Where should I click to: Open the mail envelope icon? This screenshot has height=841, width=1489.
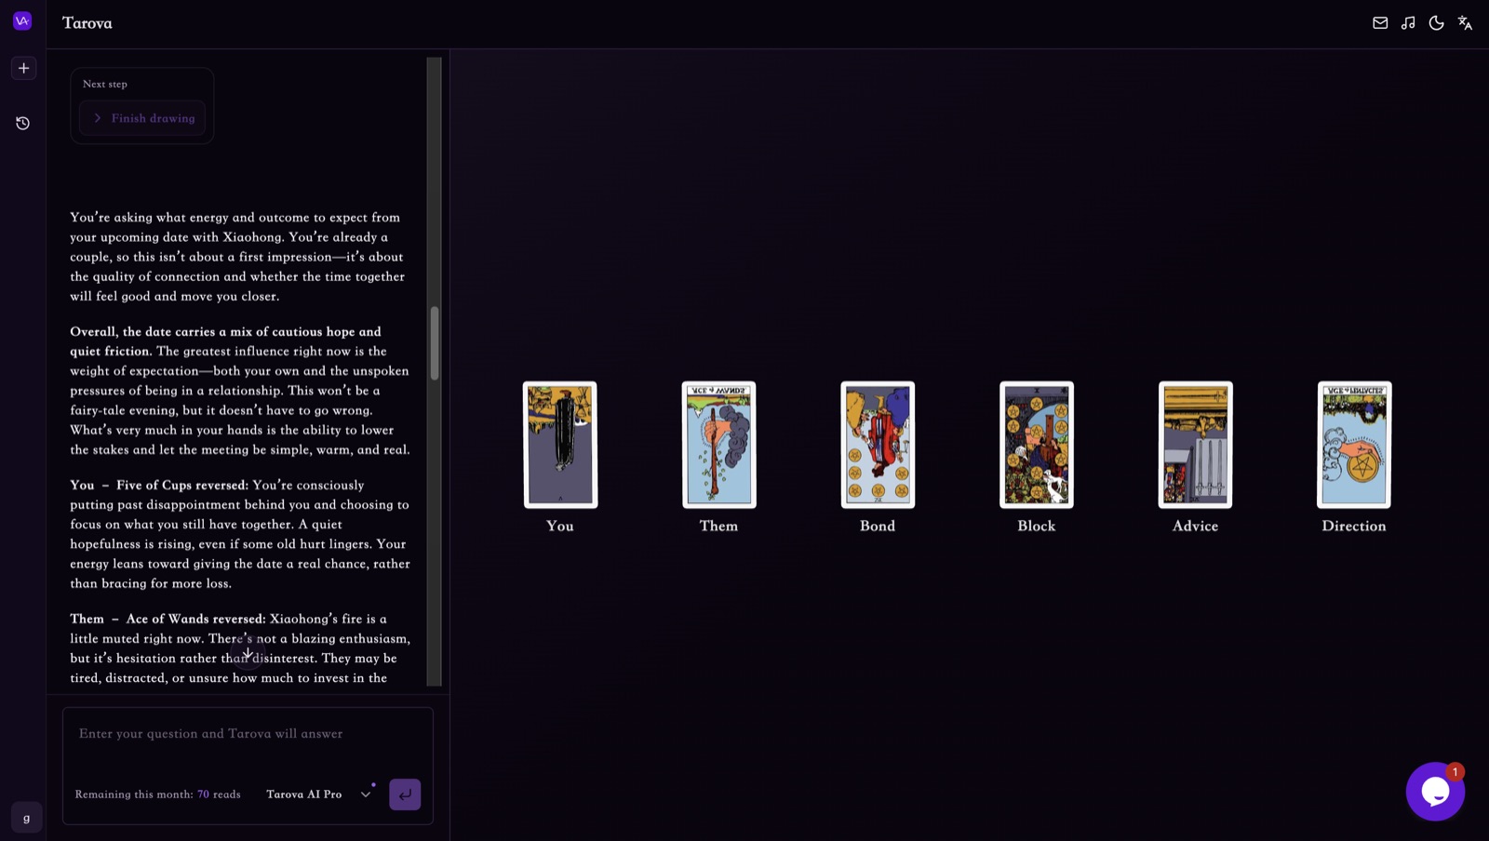tap(1380, 23)
